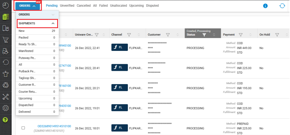290x135 pixels.
Task: Click the blue ORDERS dropdown button
Action: [x=27, y=6]
